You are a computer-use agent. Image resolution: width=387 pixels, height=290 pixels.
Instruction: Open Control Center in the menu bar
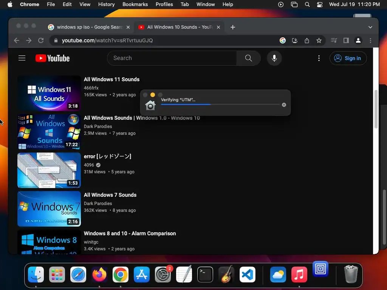(x=320, y=5)
